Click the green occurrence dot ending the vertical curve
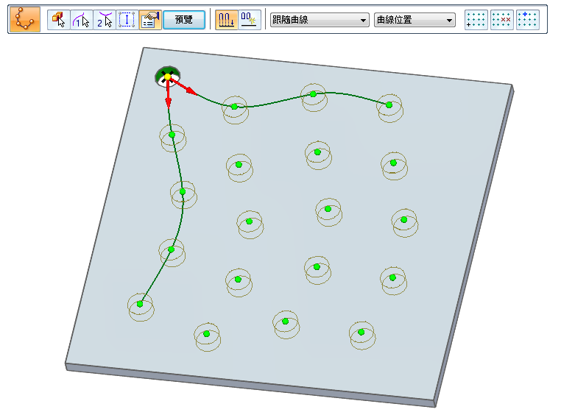Screen dimensions: 561x415 (140, 304)
